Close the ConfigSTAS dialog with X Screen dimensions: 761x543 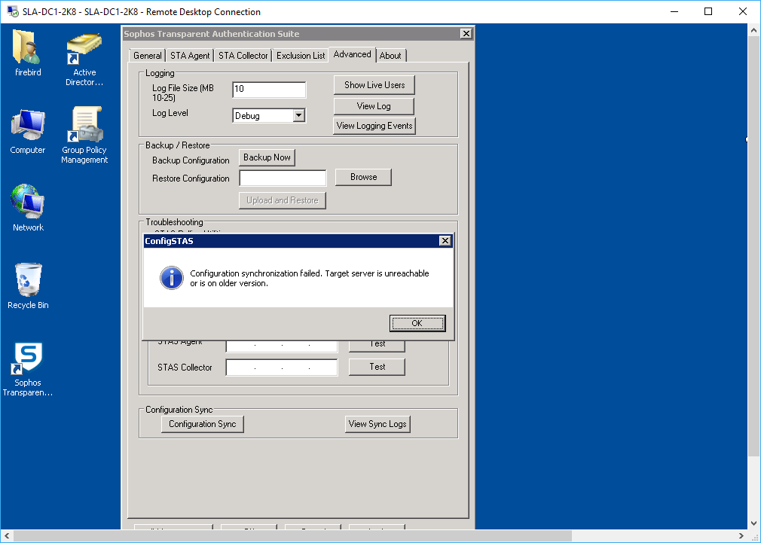pyautogui.click(x=445, y=241)
